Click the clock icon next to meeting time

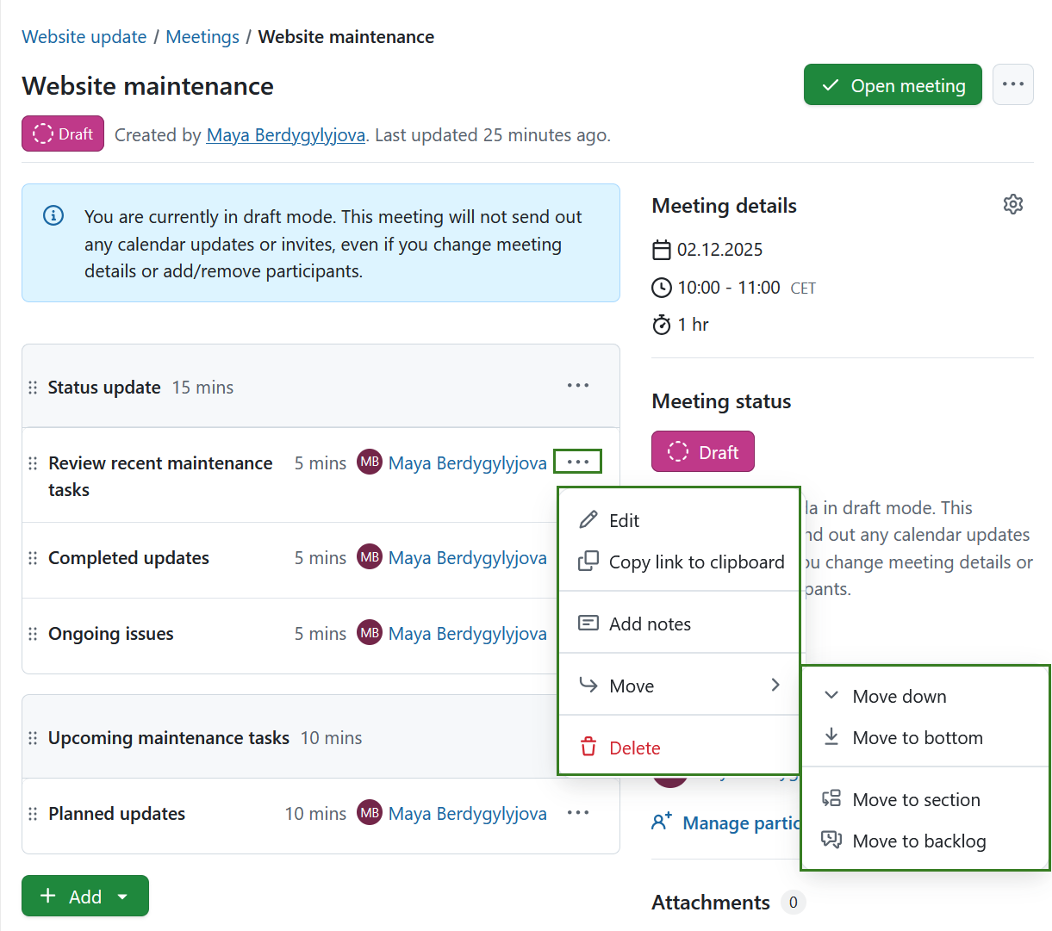[662, 287]
